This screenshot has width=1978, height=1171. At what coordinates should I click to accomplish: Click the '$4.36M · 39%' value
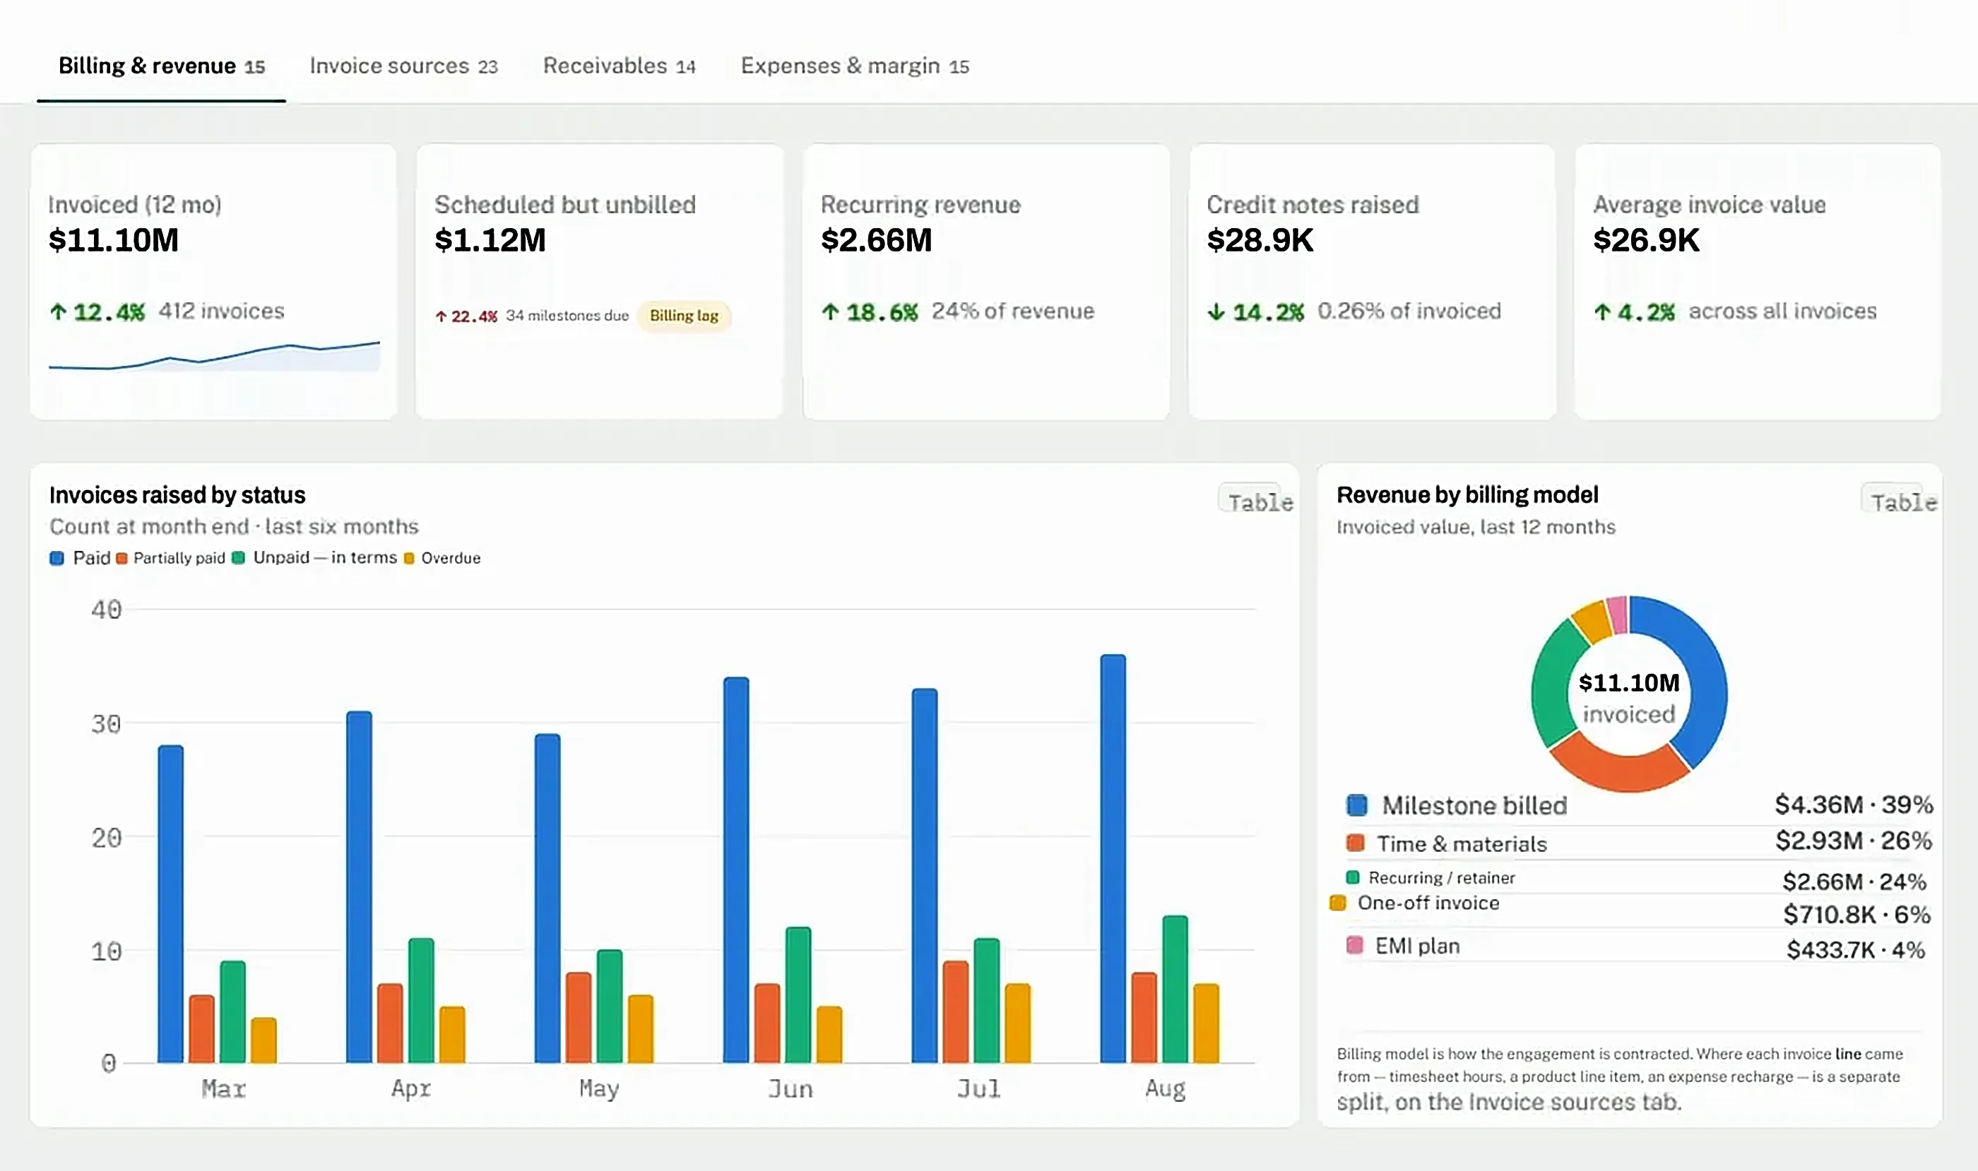coord(1854,804)
